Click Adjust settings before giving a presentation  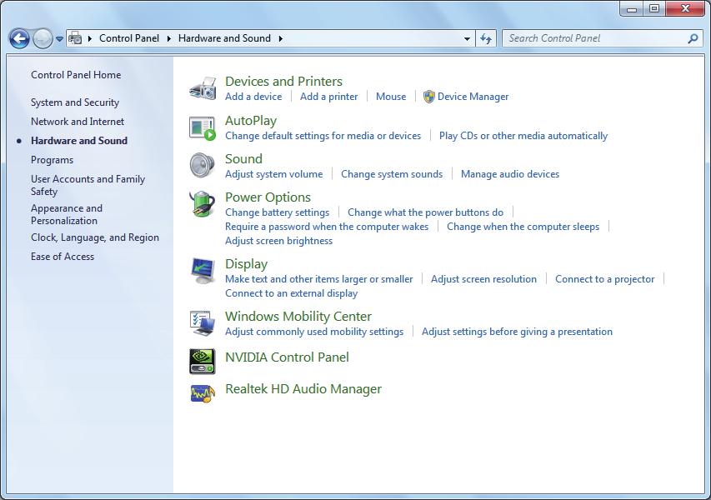pos(517,332)
